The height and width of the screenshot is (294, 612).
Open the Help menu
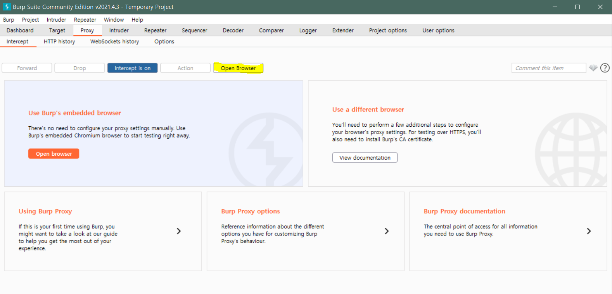click(x=137, y=20)
